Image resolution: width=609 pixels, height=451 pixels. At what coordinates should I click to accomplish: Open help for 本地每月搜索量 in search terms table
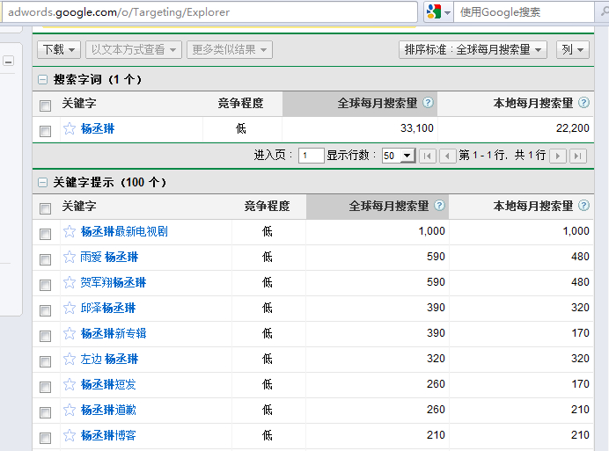click(583, 103)
